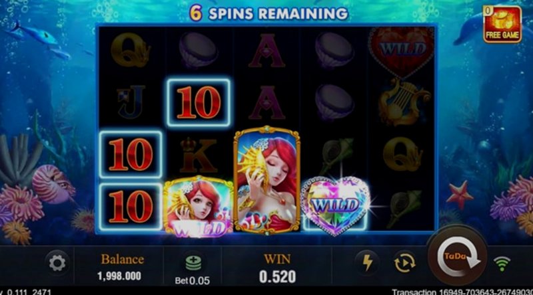Click the highlighted 10 on reel two

click(x=199, y=102)
